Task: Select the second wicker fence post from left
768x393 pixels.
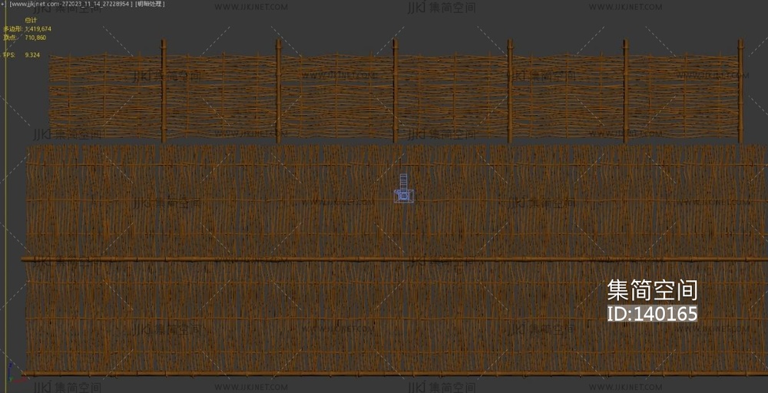Action: click(279, 92)
